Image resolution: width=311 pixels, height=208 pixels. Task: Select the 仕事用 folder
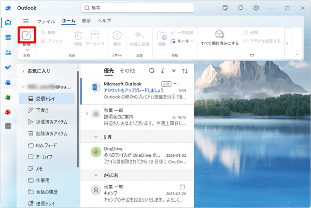coord(47,180)
